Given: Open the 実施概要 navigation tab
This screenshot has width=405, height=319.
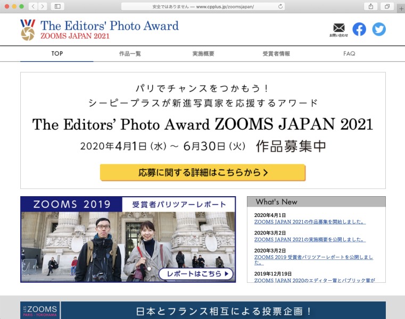Looking at the screenshot, I should click(x=203, y=53).
